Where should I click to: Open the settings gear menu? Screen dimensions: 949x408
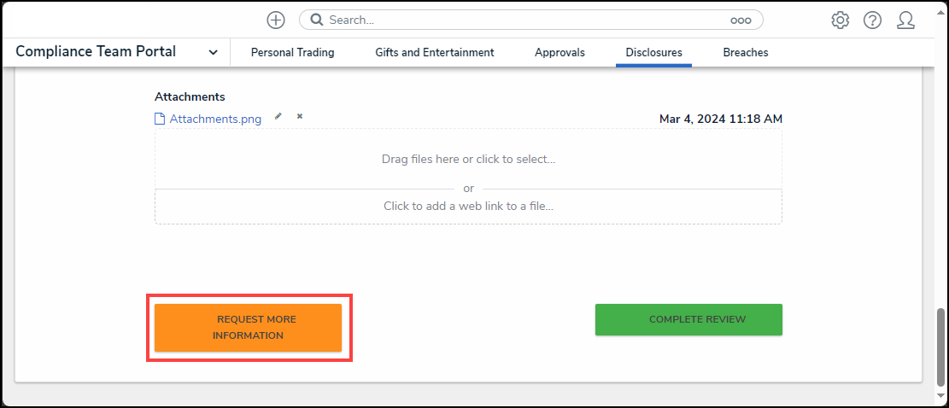[x=840, y=20]
